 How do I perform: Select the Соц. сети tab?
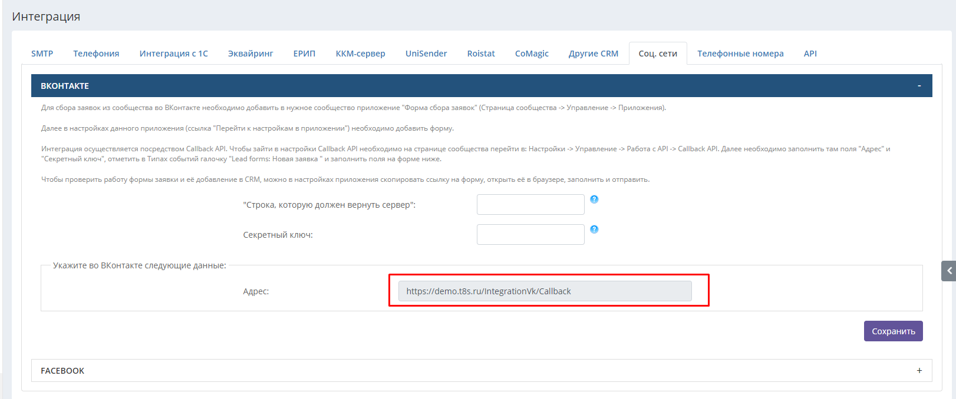[x=658, y=54]
